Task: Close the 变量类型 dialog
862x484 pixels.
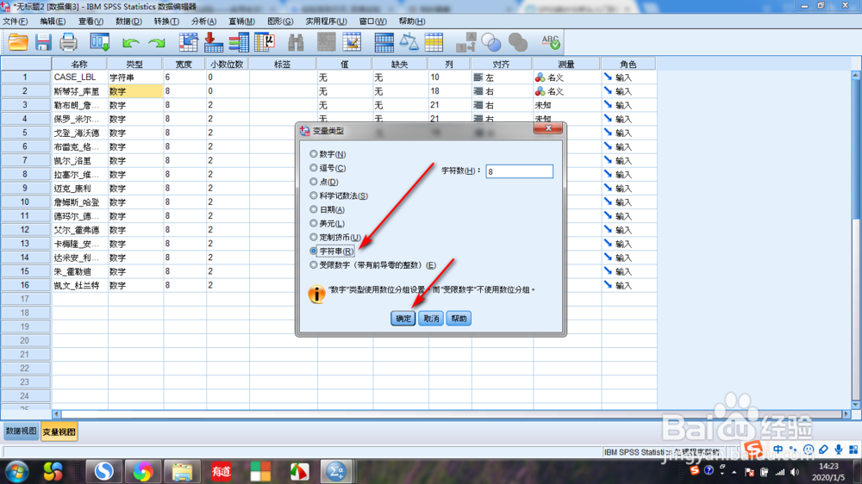Action: (x=548, y=128)
